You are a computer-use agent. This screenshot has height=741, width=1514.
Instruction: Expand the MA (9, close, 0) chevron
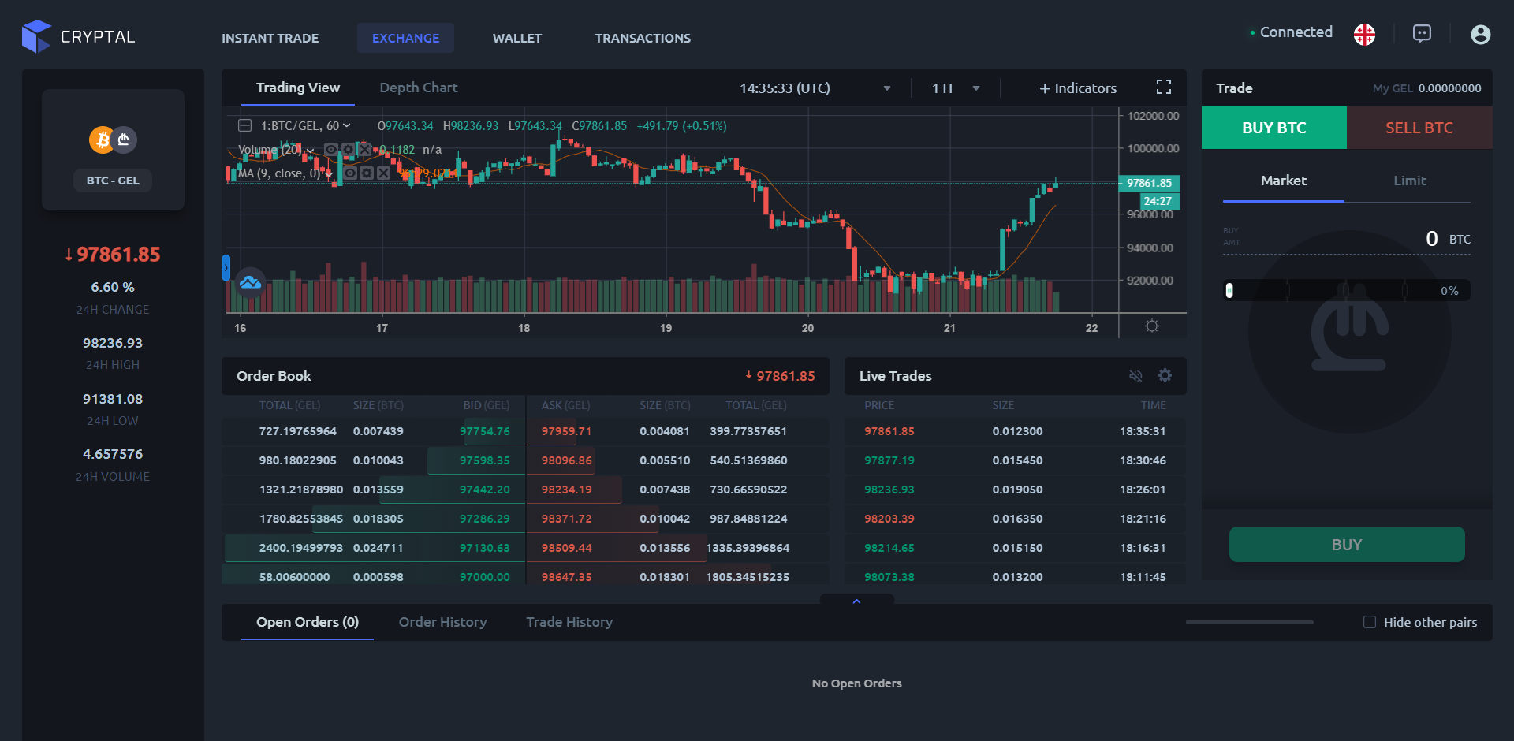coord(329,173)
